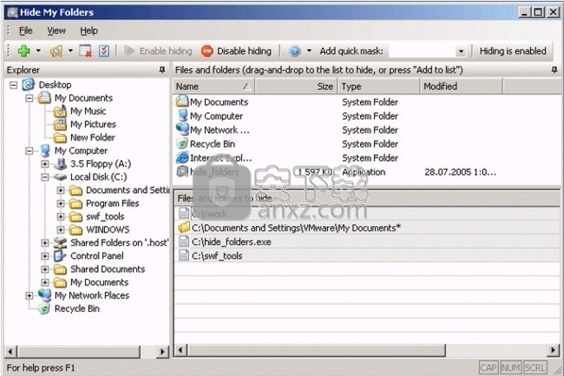Select the C:\hide_folders.exe hidden entry
This screenshot has height=376, width=564.
pyautogui.click(x=367, y=242)
